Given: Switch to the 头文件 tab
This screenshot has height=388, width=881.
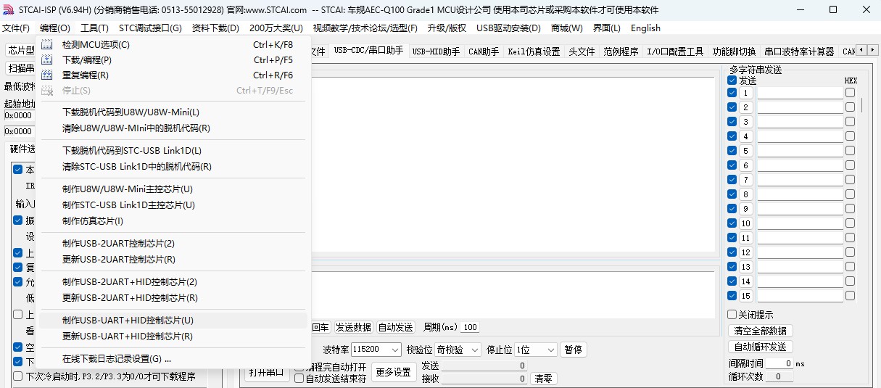Looking at the screenshot, I should [582, 51].
